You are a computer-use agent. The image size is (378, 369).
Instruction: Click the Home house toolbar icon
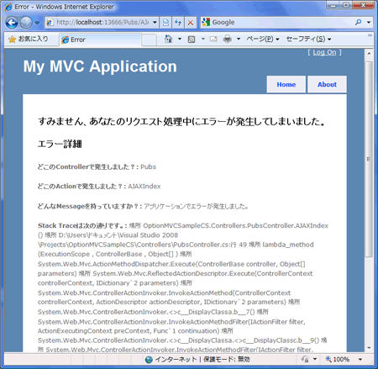pyautogui.click(x=168, y=39)
